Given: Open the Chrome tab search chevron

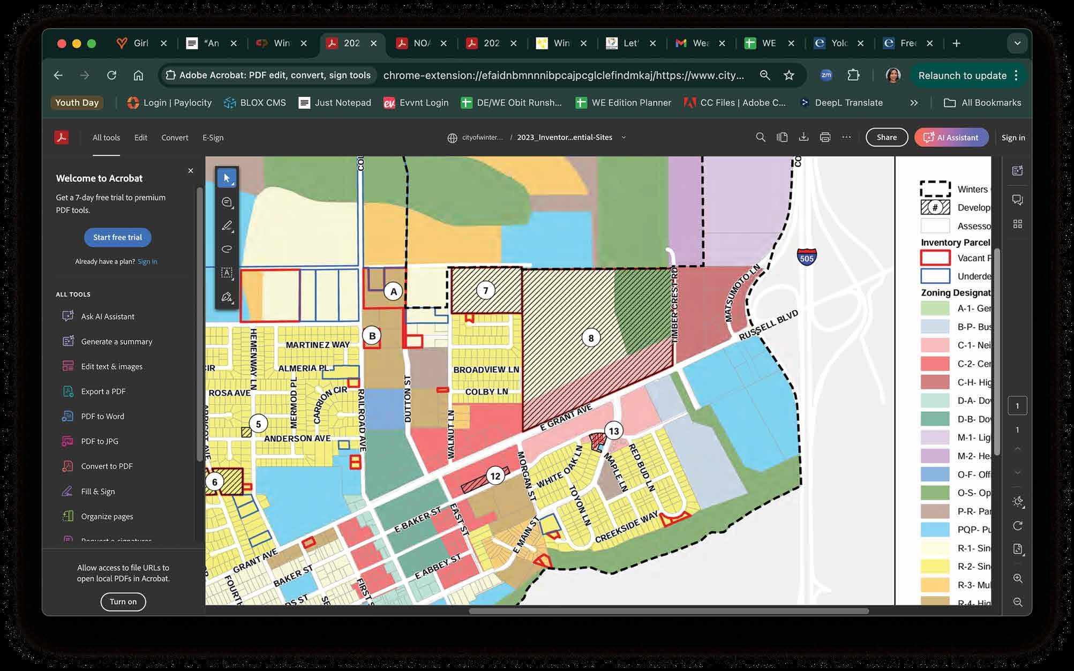Looking at the screenshot, I should [1017, 43].
